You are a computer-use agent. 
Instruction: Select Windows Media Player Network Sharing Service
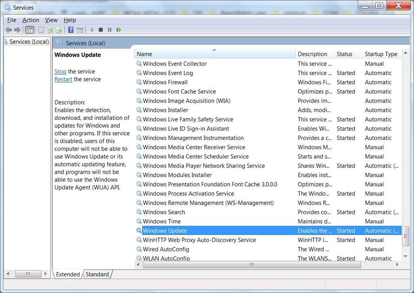pyautogui.click(x=268, y=166)
